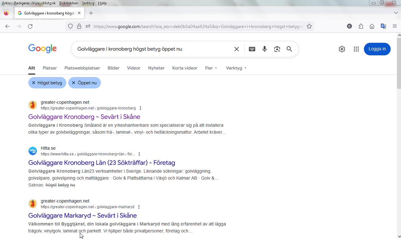Click the Logga in button
401x239 pixels.
click(377, 49)
